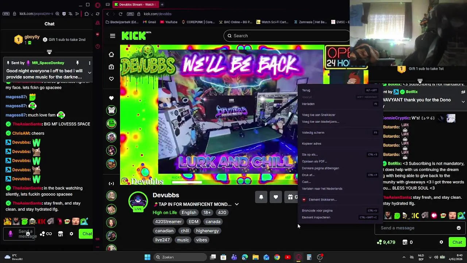Select 'Herladen' in context menu

click(340, 104)
